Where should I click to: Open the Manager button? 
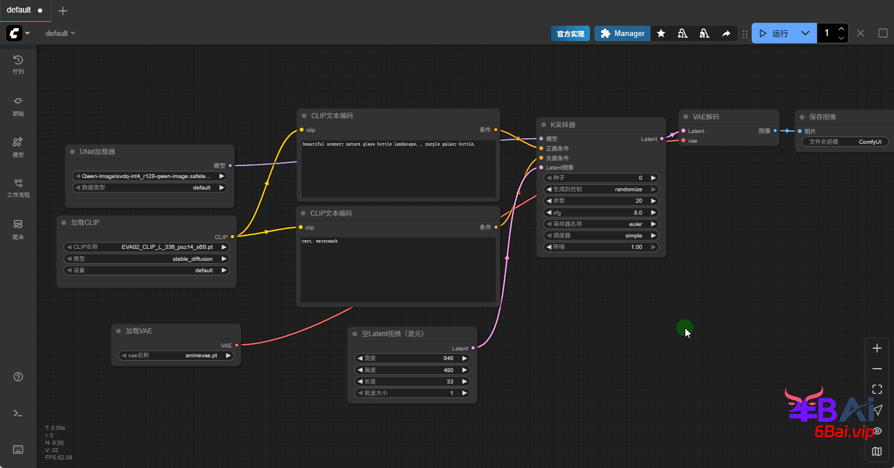622,34
